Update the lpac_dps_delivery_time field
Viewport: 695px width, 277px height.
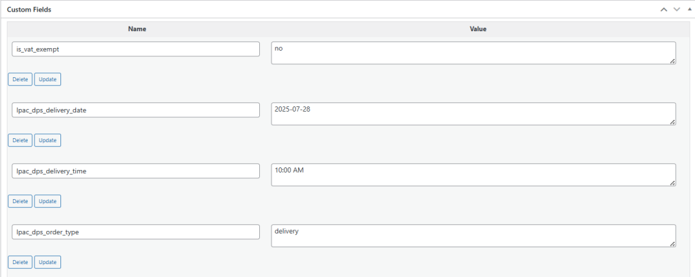pyautogui.click(x=48, y=201)
